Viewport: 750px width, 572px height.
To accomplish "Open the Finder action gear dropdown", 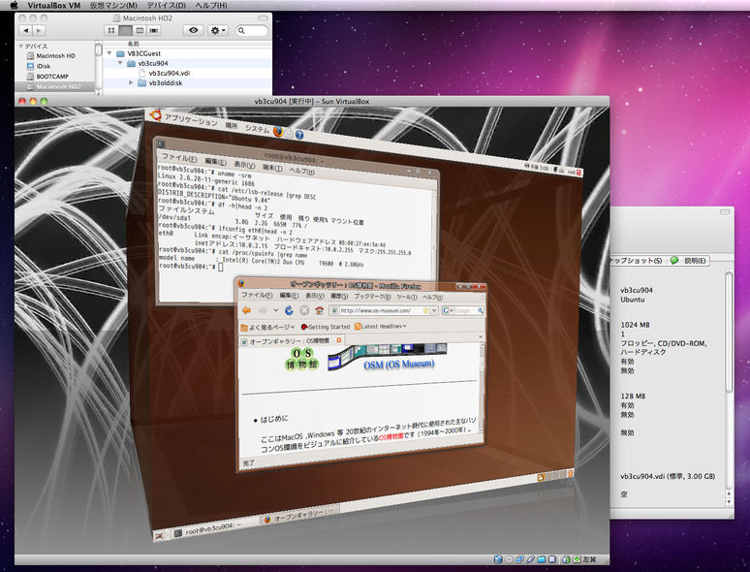I will (218, 30).
